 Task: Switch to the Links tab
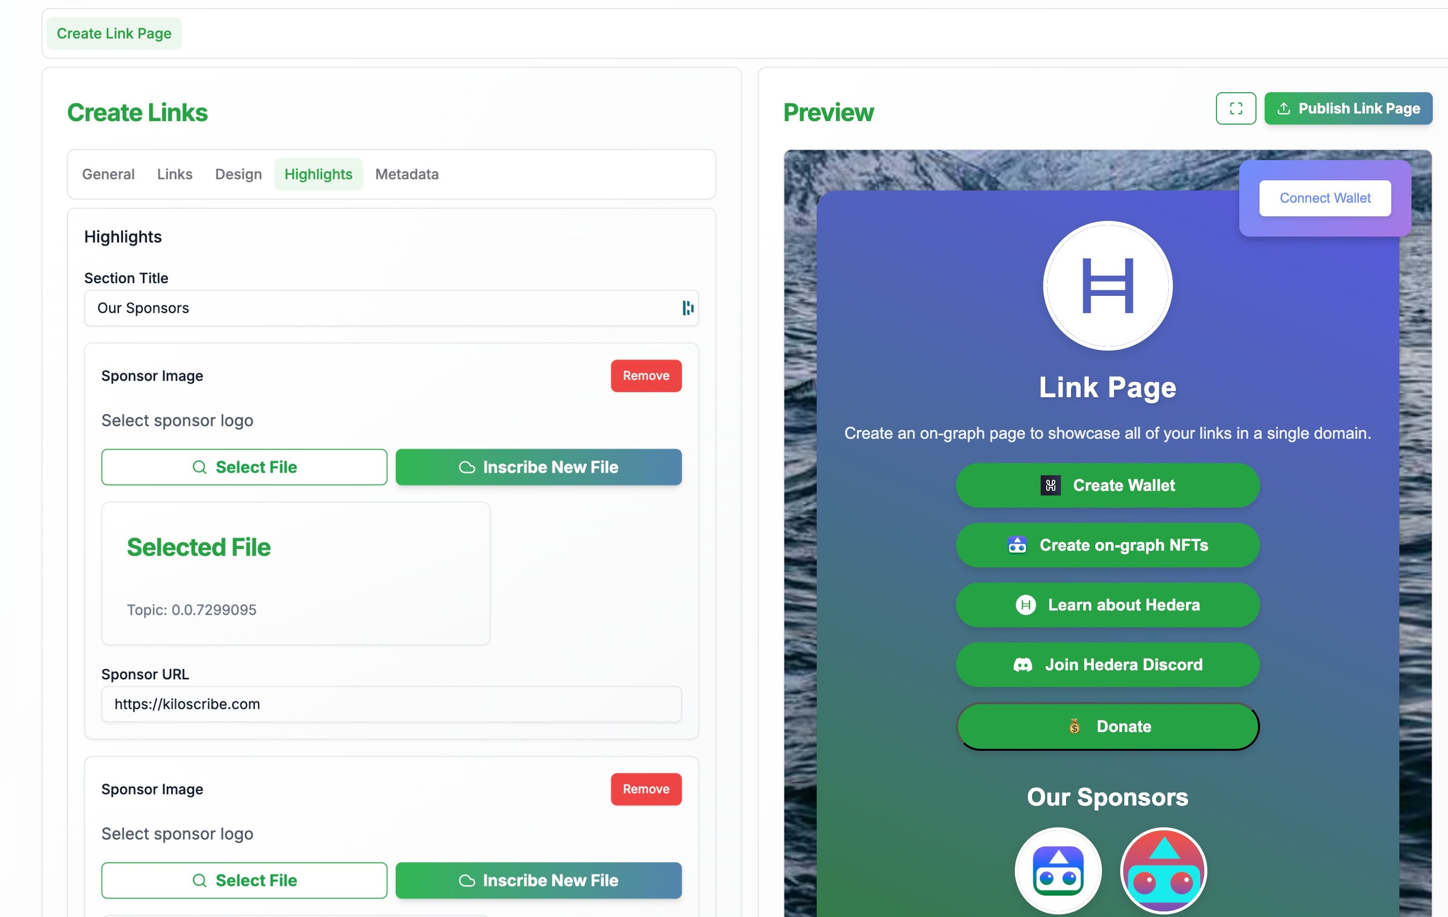pos(175,174)
